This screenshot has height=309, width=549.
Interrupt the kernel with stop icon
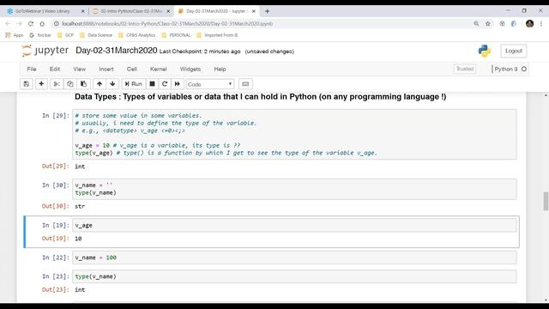point(152,84)
